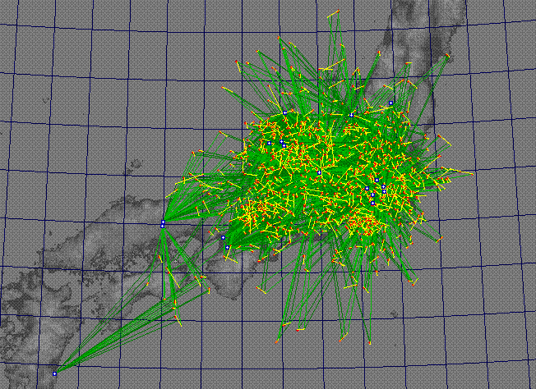Select the station marker left of the northeasternmost station
Screen dimensions: 536x389
click(x=351, y=114)
